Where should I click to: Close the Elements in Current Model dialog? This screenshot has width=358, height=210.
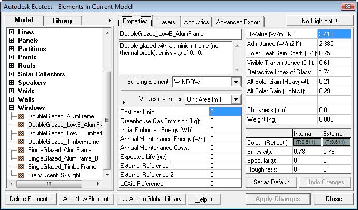tap(347, 7)
